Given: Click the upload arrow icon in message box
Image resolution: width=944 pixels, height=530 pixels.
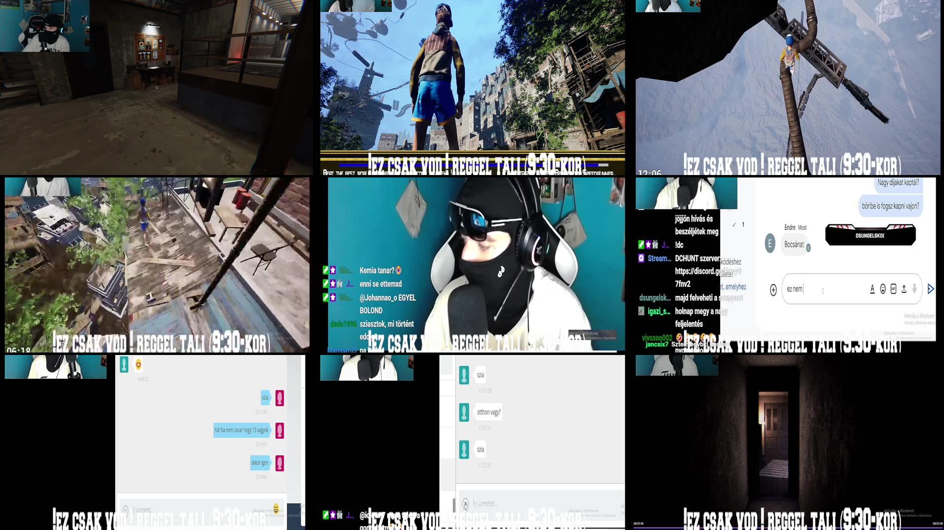Looking at the screenshot, I should tap(904, 289).
